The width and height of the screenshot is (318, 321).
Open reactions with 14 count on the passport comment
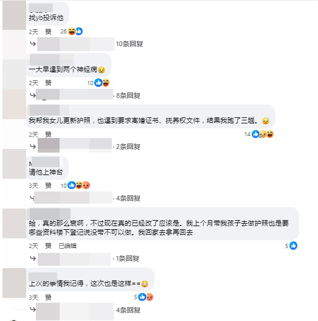259,134
